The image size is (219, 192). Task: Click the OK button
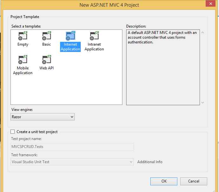click(x=164, y=181)
